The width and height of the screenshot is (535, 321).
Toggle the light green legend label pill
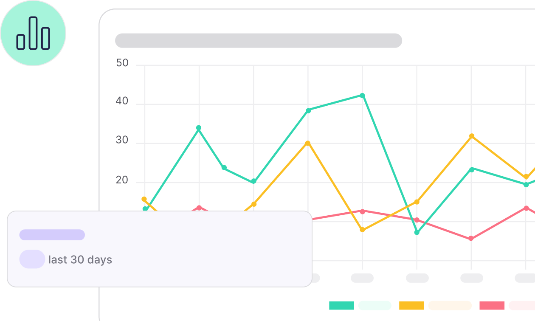pyautogui.click(x=374, y=305)
